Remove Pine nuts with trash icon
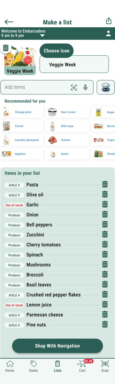Image resolution: width=115 pixels, height=384 pixels. 105,324
